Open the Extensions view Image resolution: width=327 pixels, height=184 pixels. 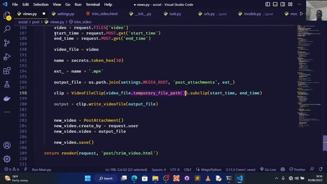(x=7, y=71)
